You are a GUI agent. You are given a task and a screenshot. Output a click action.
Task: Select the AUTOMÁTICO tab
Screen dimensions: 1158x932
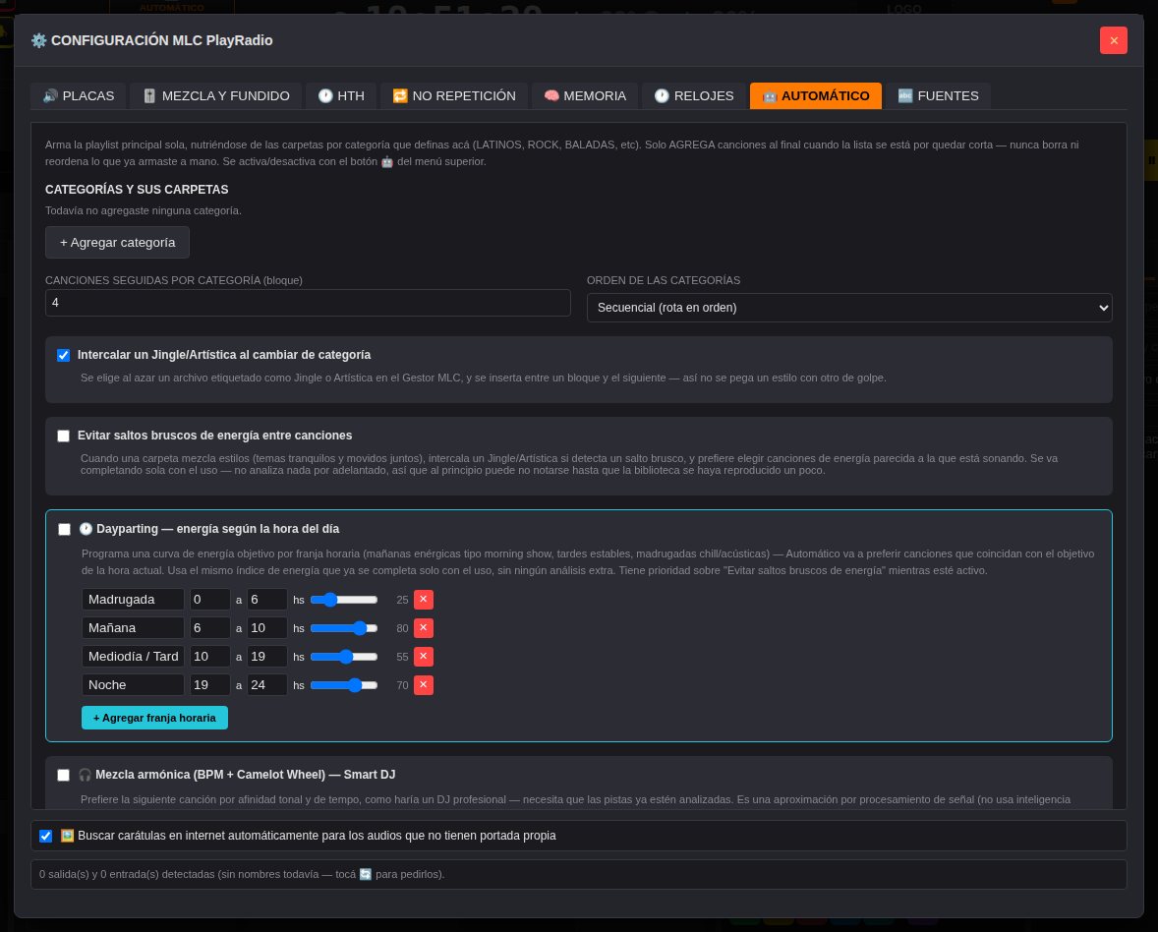click(815, 96)
